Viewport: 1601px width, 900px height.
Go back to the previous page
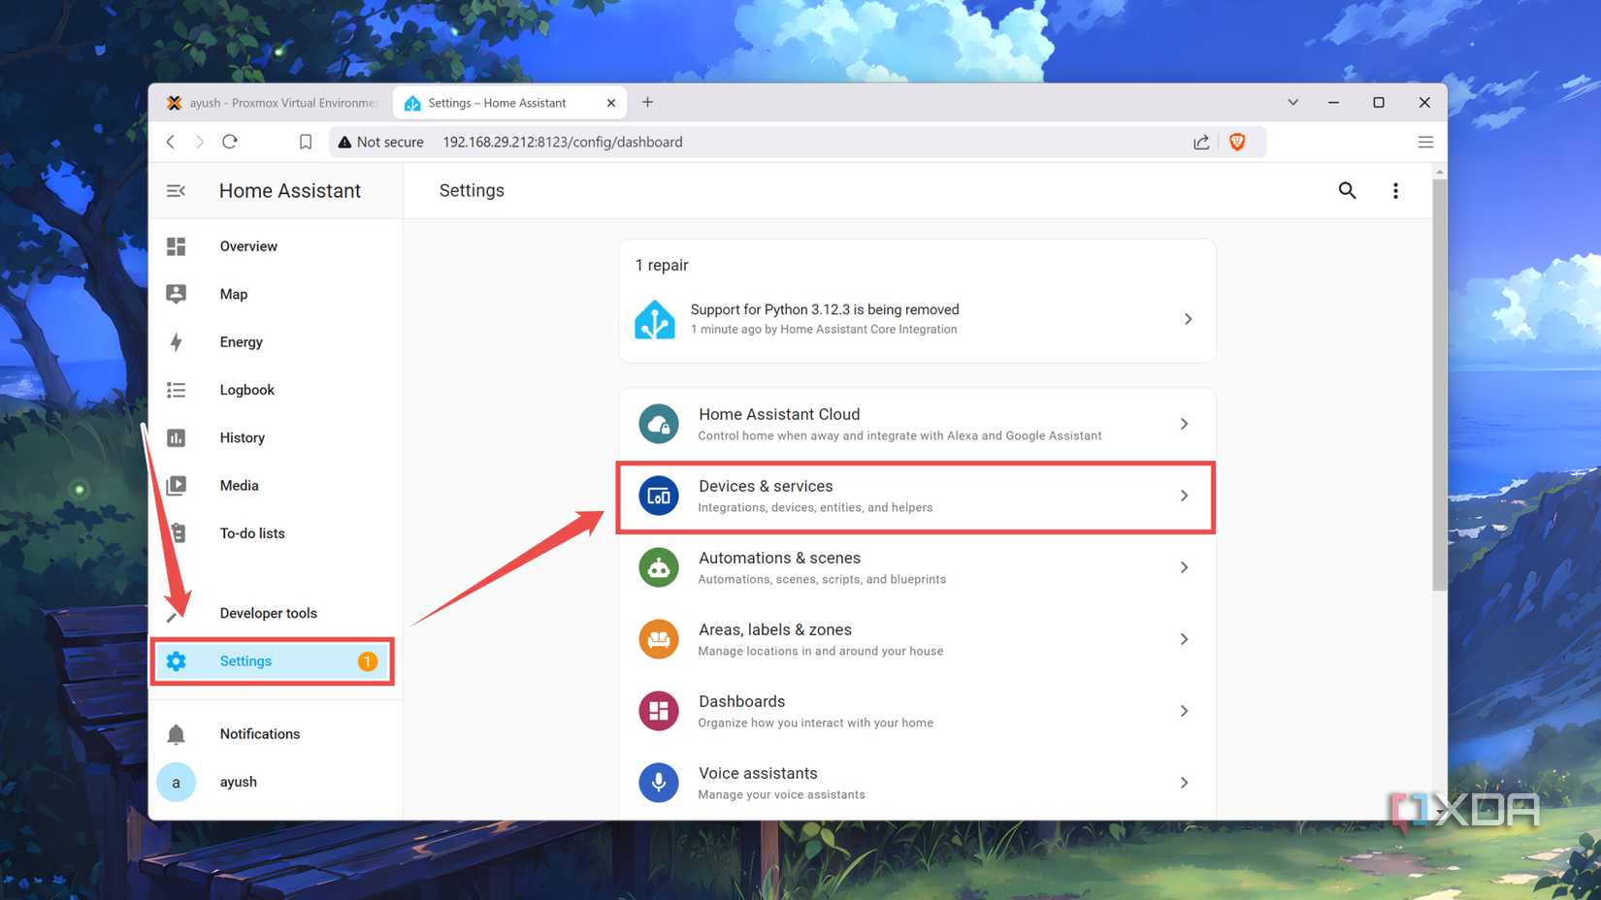(171, 142)
